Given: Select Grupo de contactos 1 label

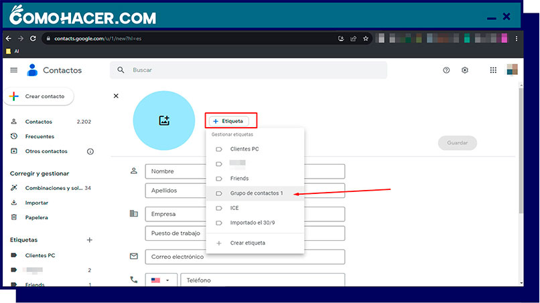Looking at the screenshot, I should tap(256, 193).
